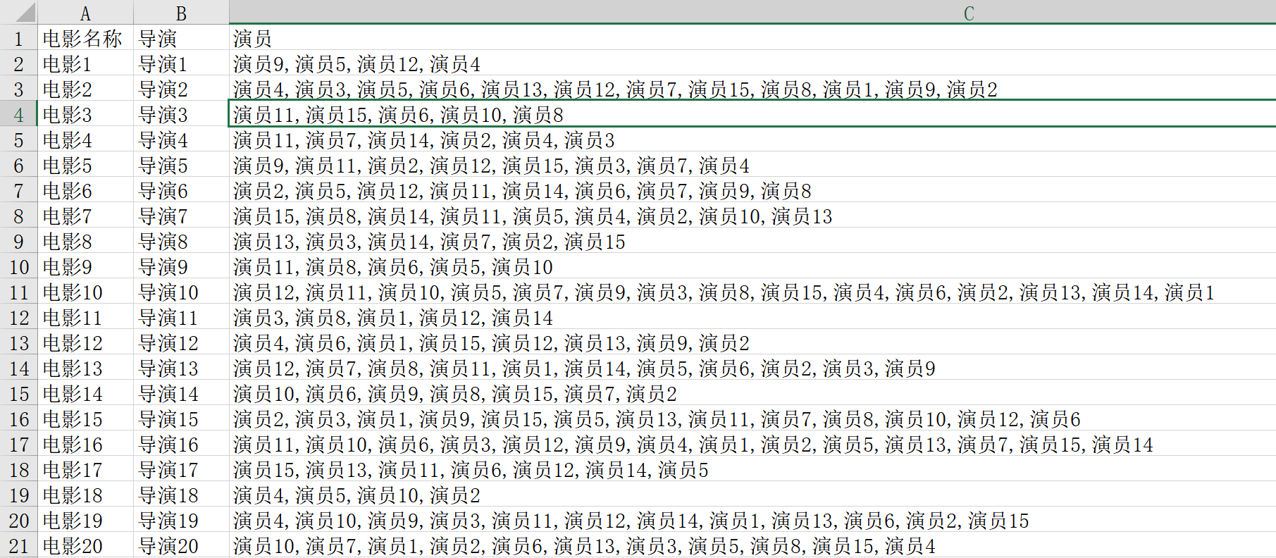This screenshot has width=1276, height=558.
Task: Select column C header
Action: coord(752,12)
